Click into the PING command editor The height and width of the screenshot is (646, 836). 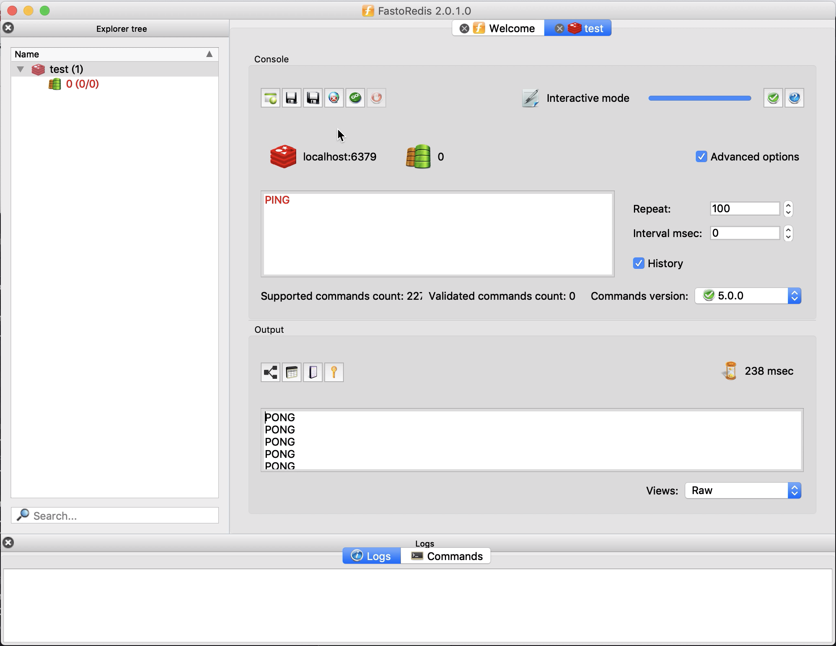coord(438,234)
